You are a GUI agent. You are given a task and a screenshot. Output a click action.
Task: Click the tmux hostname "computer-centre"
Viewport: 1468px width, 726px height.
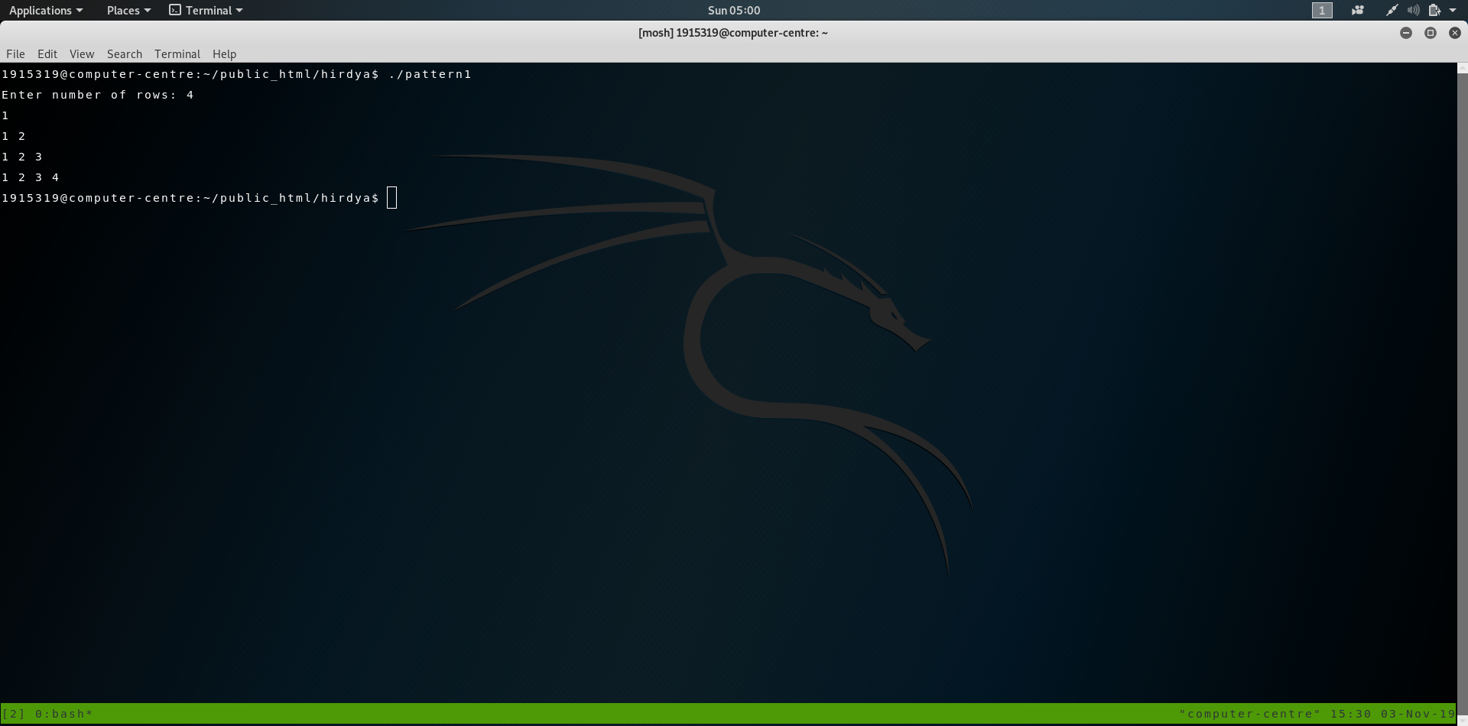pyautogui.click(x=1250, y=714)
